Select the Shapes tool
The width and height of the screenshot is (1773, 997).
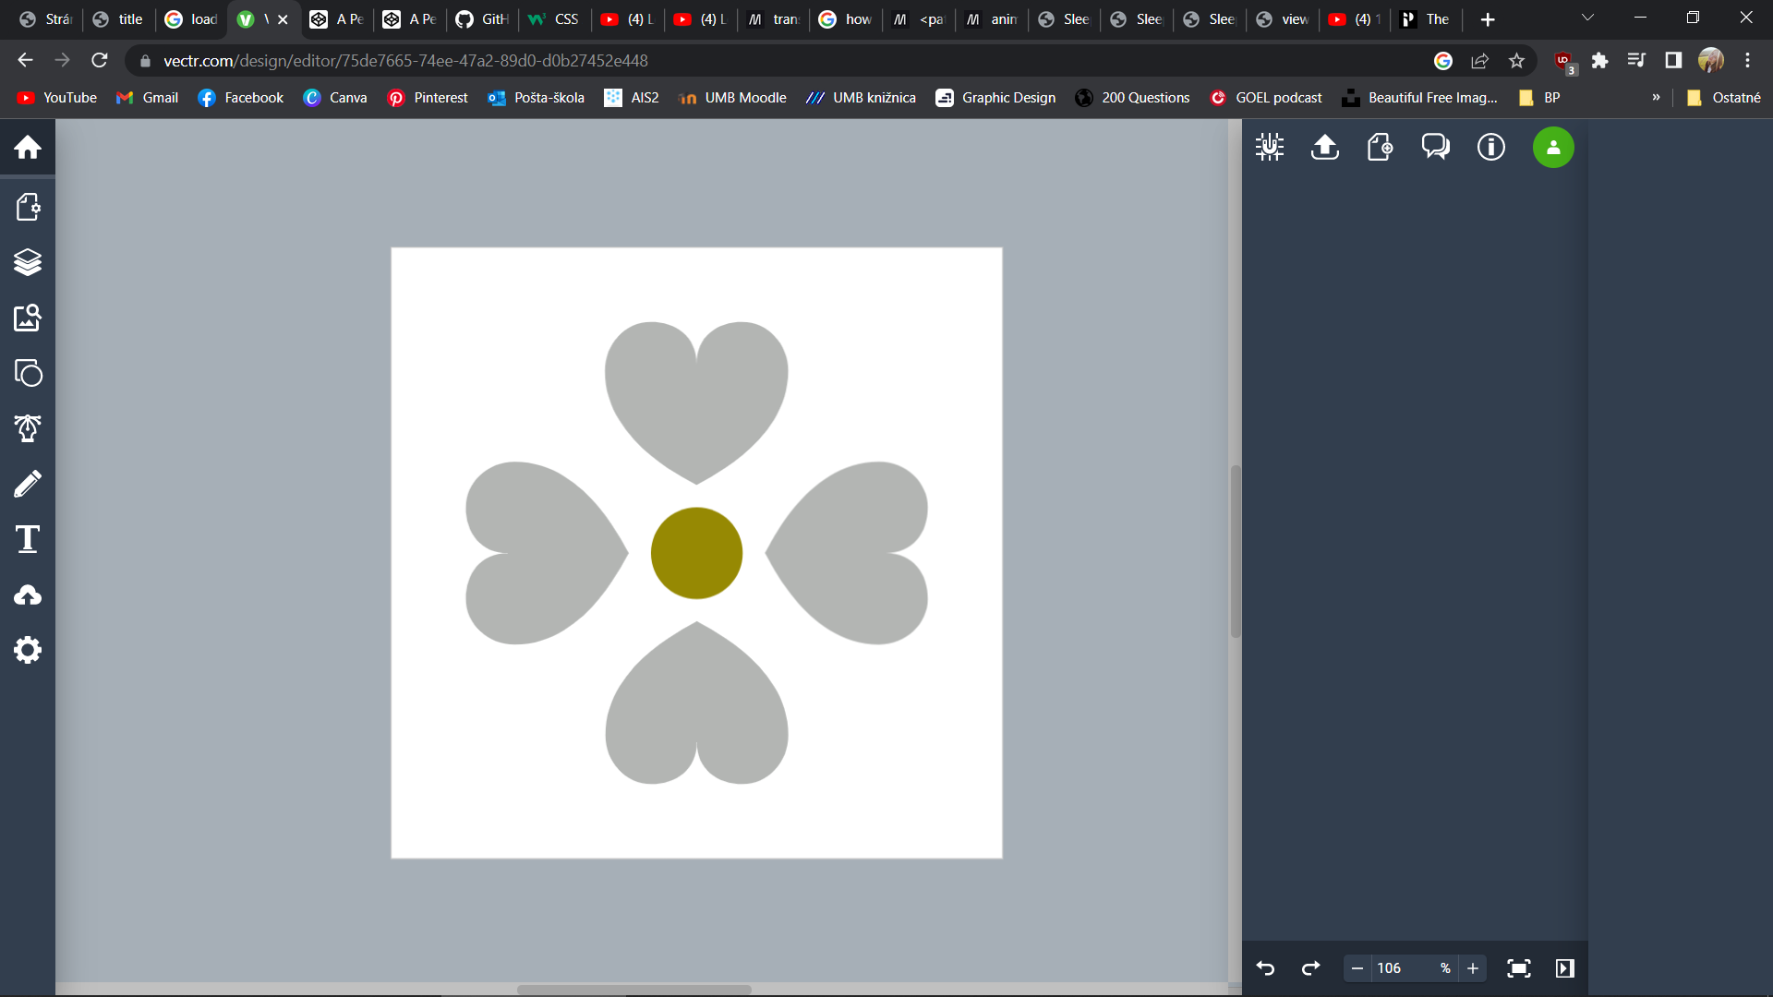click(28, 373)
